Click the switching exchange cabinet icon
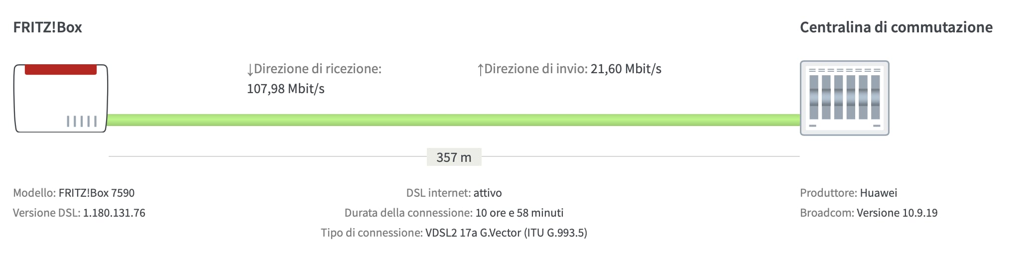 click(x=844, y=98)
